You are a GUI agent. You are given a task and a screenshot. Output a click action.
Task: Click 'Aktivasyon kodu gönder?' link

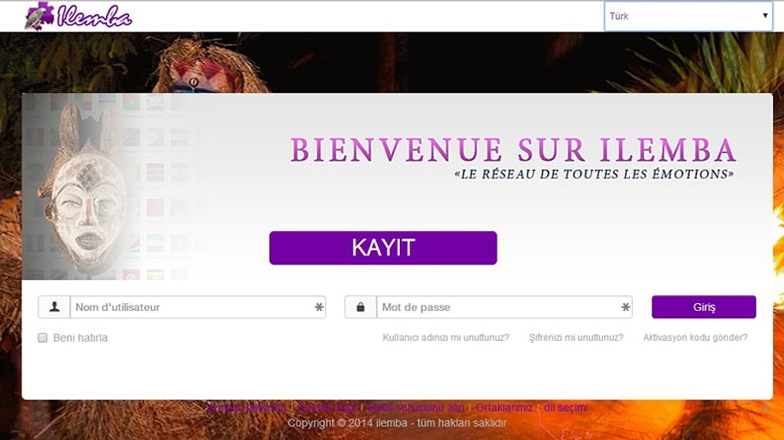pos(695,338)
